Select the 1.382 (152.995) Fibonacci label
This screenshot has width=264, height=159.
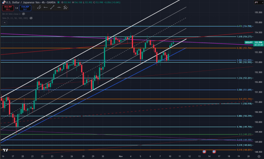pos(244,62)
